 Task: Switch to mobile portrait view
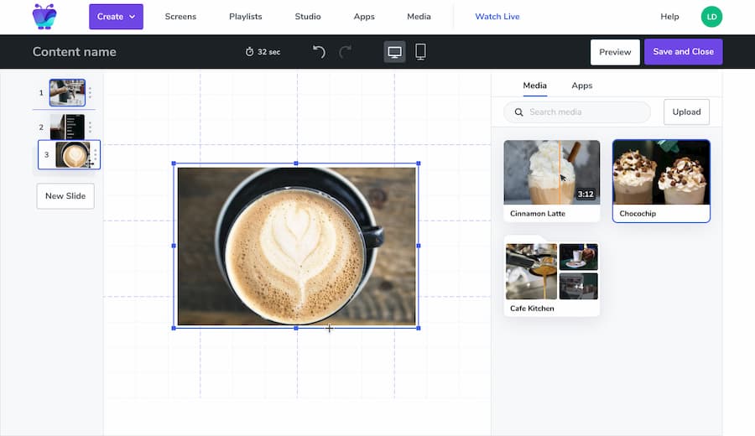pyautogui.click(x=420, y=52)
